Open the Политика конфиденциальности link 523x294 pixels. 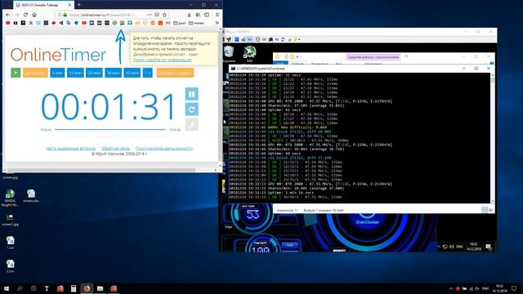164,149
